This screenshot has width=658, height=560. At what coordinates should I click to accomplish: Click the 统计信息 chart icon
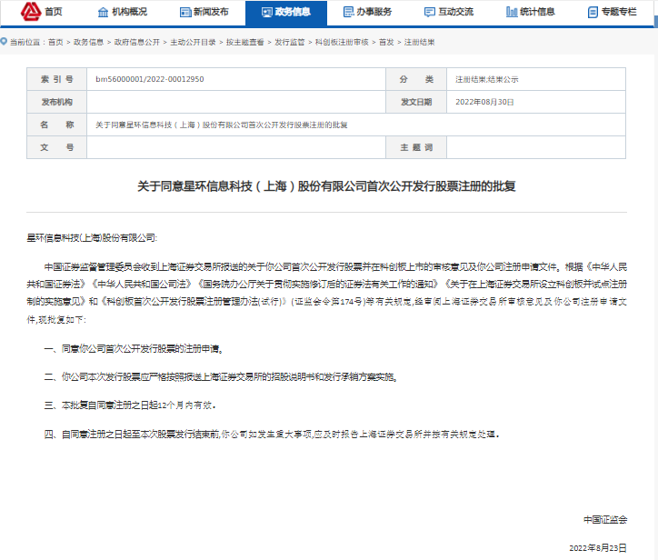(x=512, y=12)
